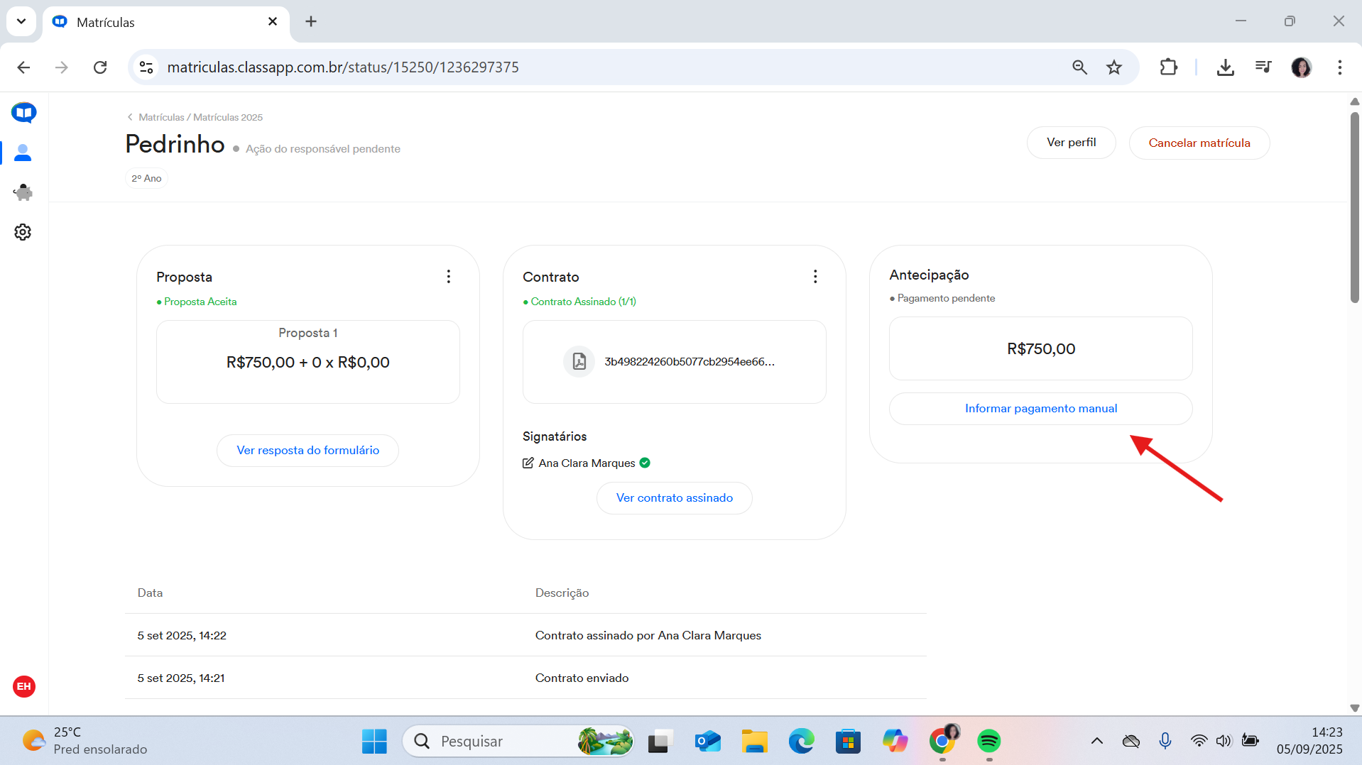Click the Wi-Fi network tray icon
The width and height of the screenshot is (1362, 765).
click(x=1199, y=742)
